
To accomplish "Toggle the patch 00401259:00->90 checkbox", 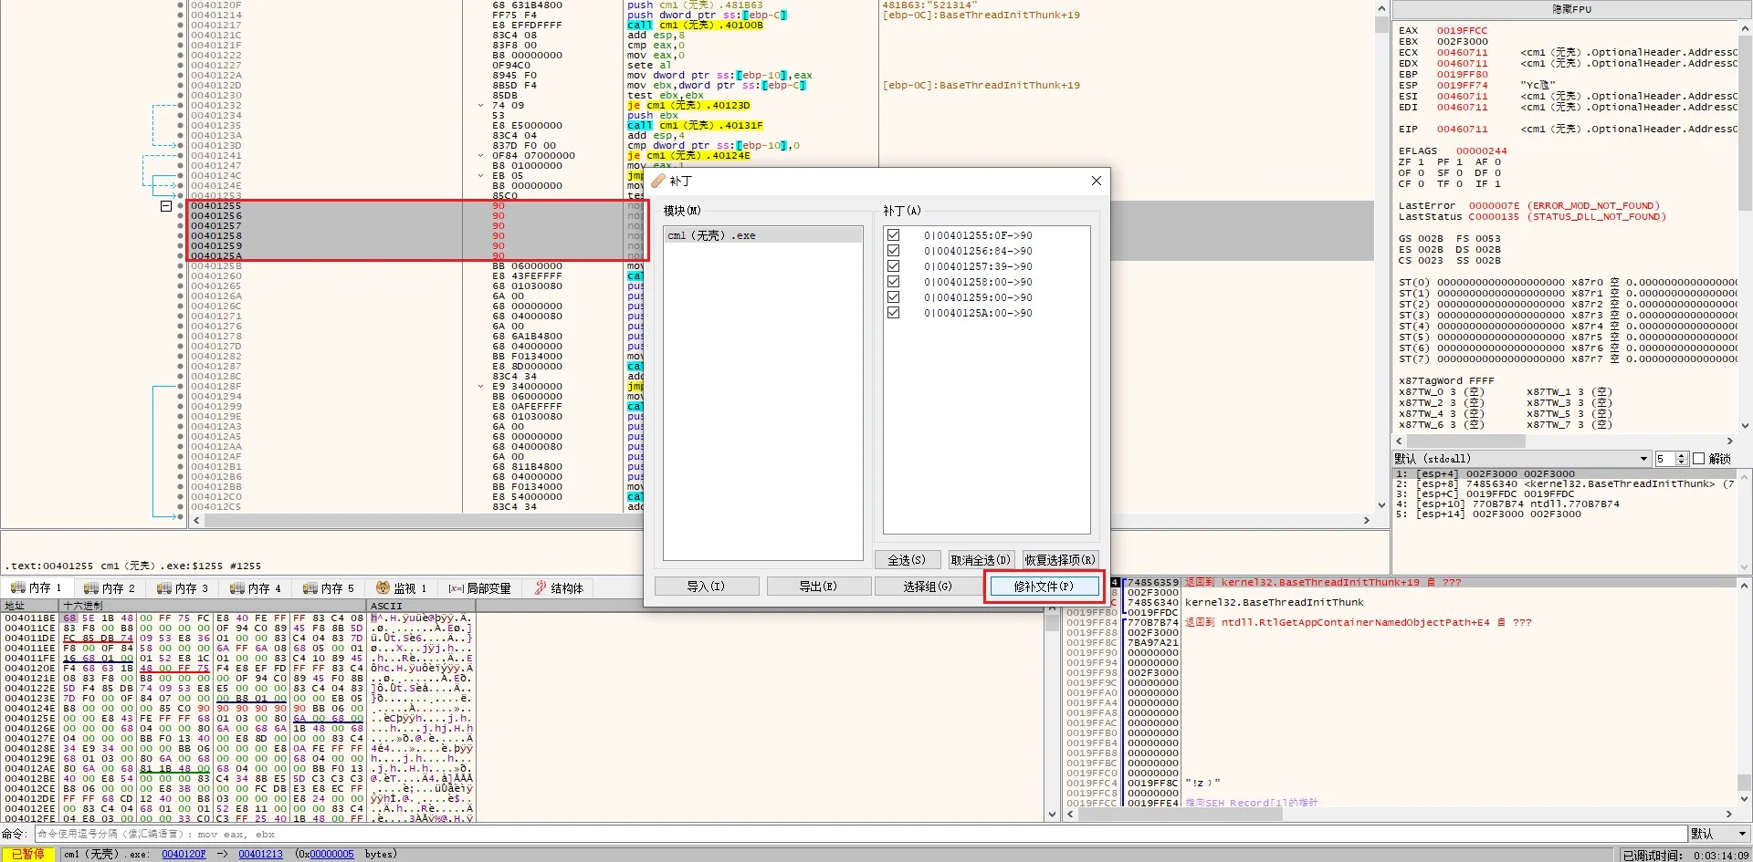I will point(893,297).
